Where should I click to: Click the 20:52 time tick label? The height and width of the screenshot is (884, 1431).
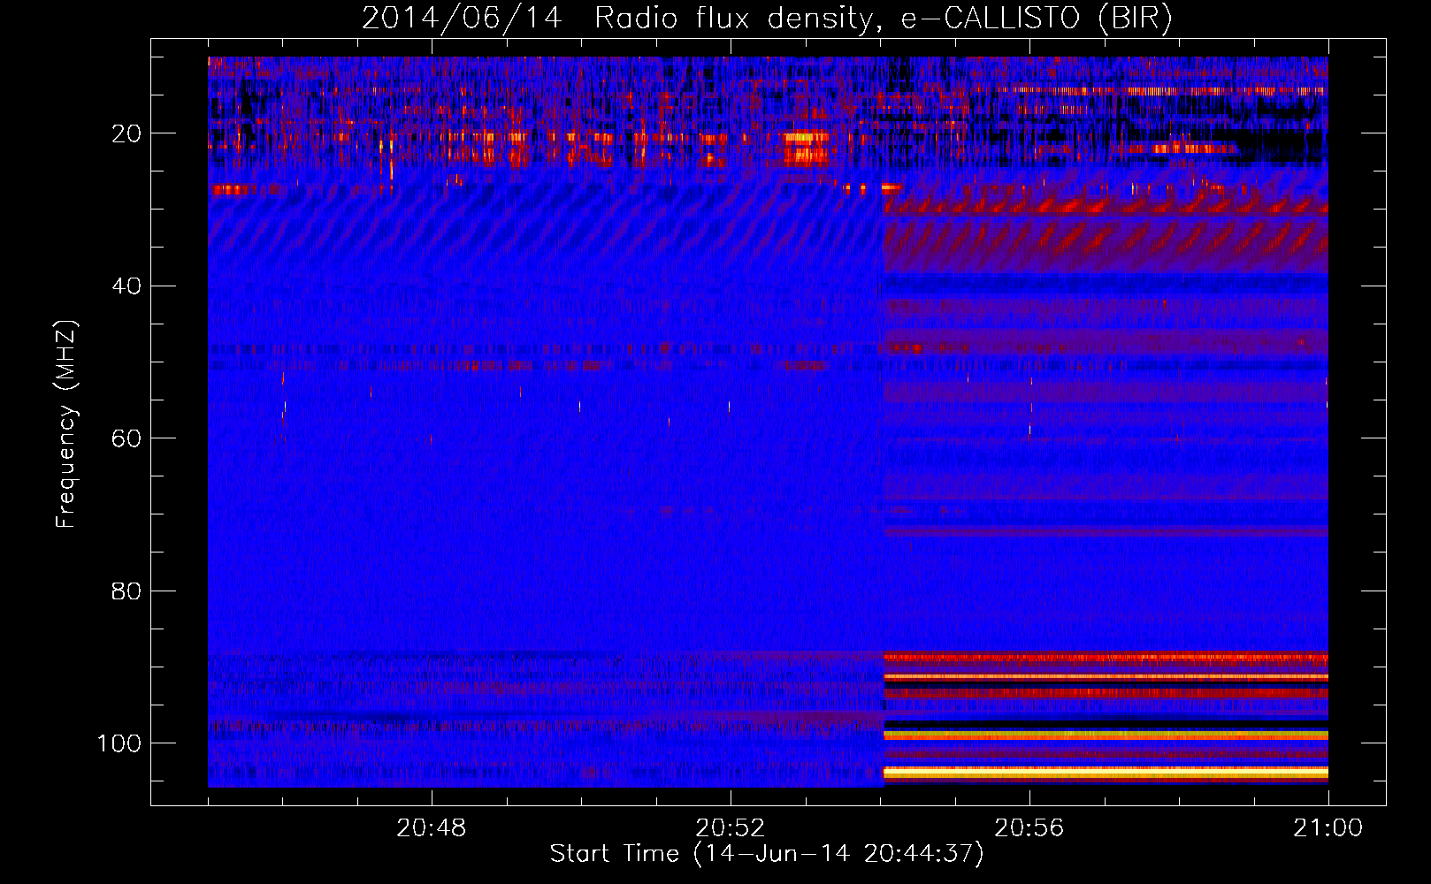coord(730,828)
